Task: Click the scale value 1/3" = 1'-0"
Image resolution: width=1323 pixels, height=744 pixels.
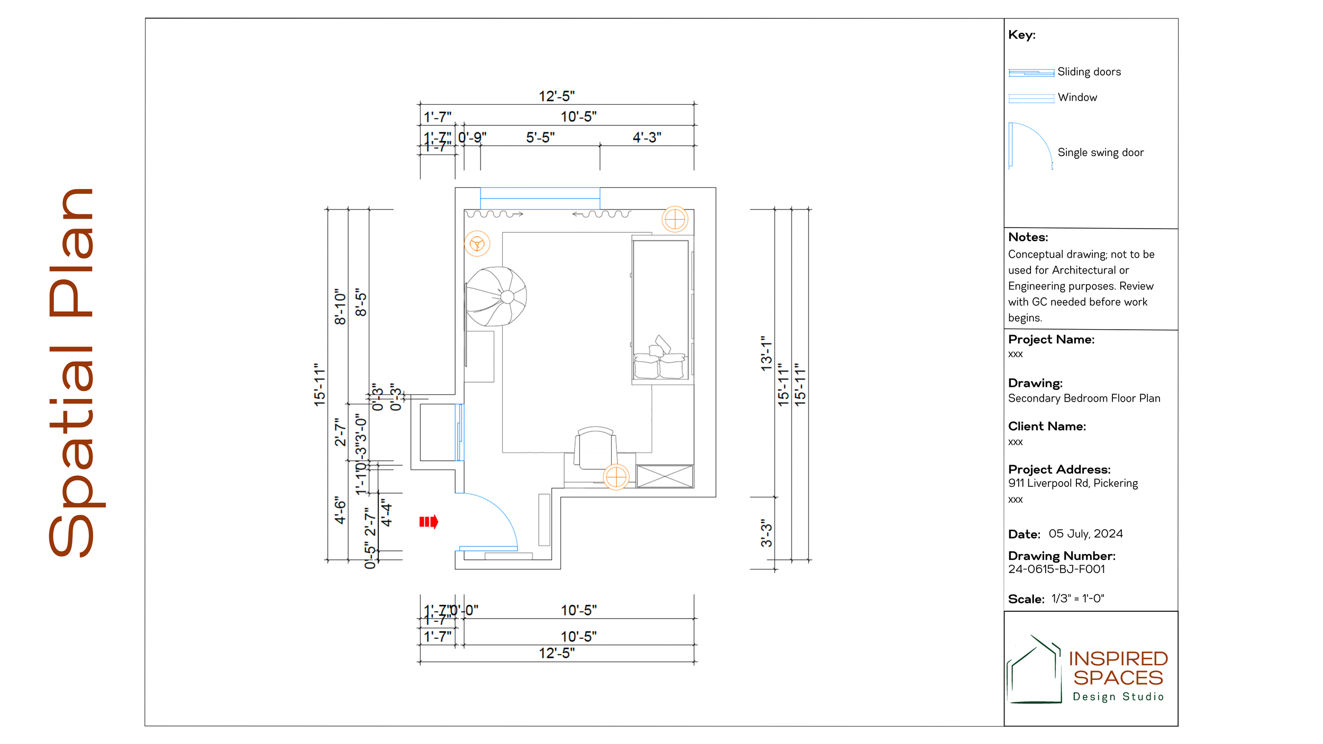Action: (x=1077, y=598)
